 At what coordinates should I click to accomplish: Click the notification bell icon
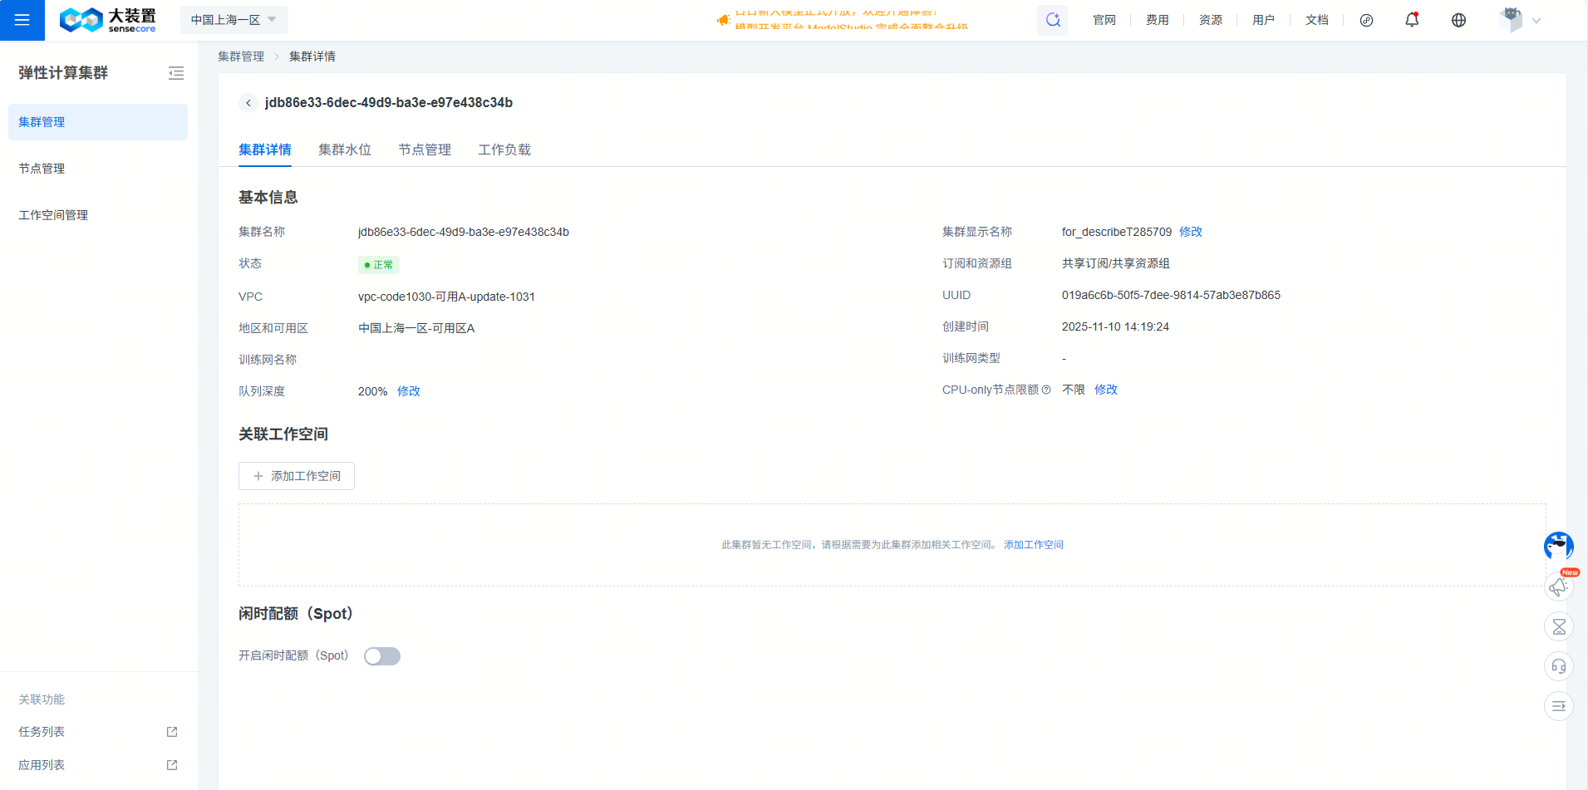click(x=1412, y=20)
